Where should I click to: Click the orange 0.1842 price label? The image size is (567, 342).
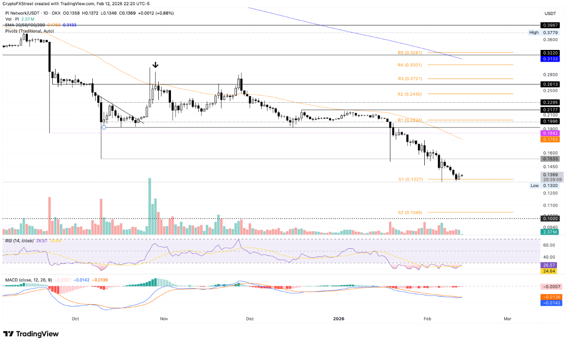(550, 133)
